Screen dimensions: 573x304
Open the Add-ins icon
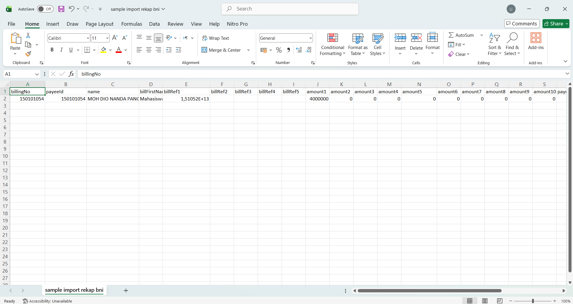pyautogui.click(x=536, y=41)
